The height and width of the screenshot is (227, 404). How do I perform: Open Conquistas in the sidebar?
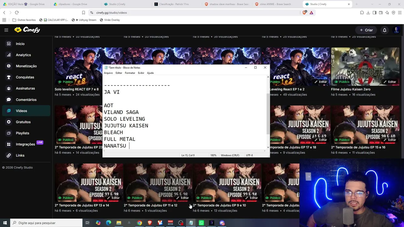click(x=25, y=77)
